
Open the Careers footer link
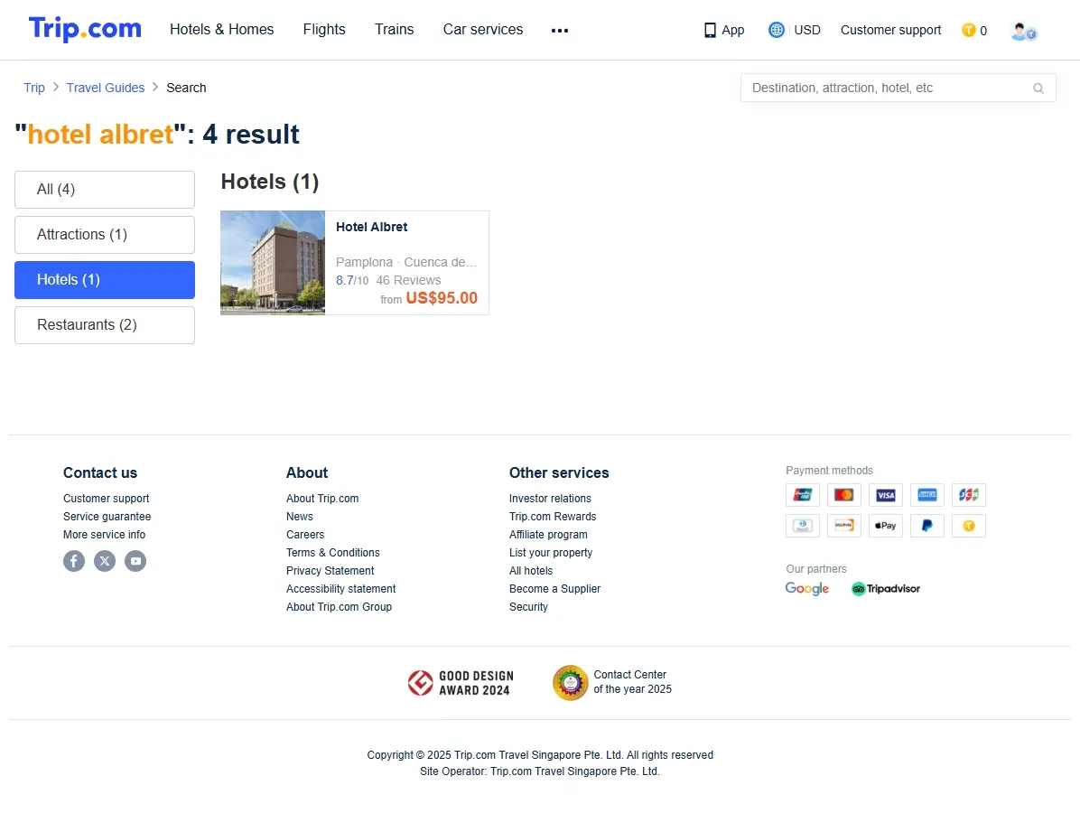click(305, 535)
